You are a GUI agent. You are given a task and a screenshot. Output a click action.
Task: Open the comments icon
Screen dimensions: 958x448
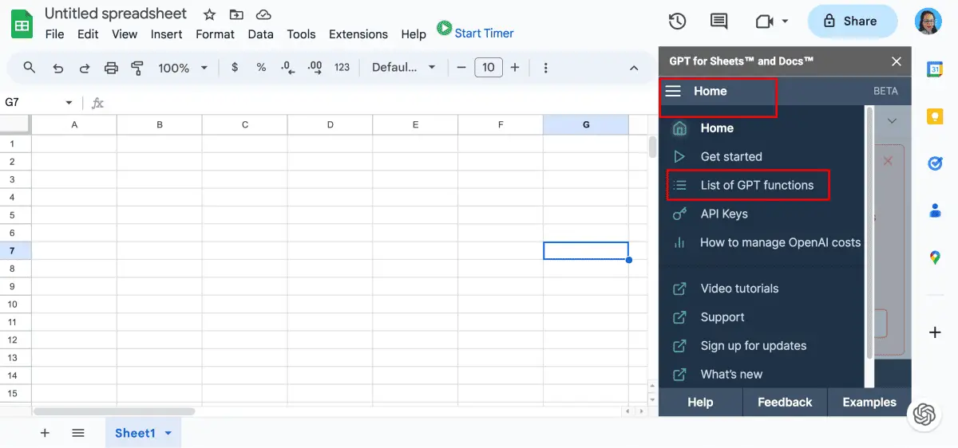click(719, 22)
